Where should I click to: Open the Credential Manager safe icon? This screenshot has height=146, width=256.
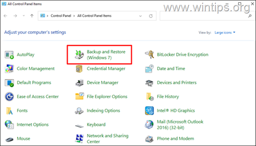coord(79,69)
